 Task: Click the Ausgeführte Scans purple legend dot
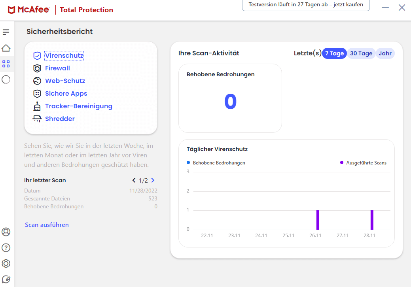point(341,162)
